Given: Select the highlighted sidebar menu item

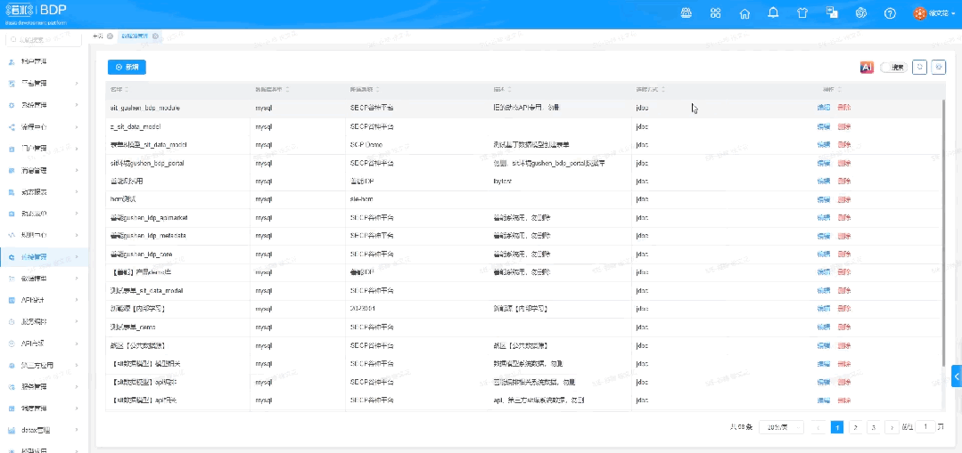Looking at the screenshot, I should tap(45, 257).
